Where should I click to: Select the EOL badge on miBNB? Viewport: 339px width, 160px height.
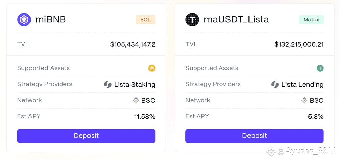click(145, 20)
